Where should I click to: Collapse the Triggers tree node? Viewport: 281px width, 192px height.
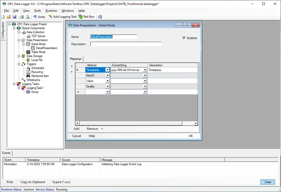coord(19,64)
